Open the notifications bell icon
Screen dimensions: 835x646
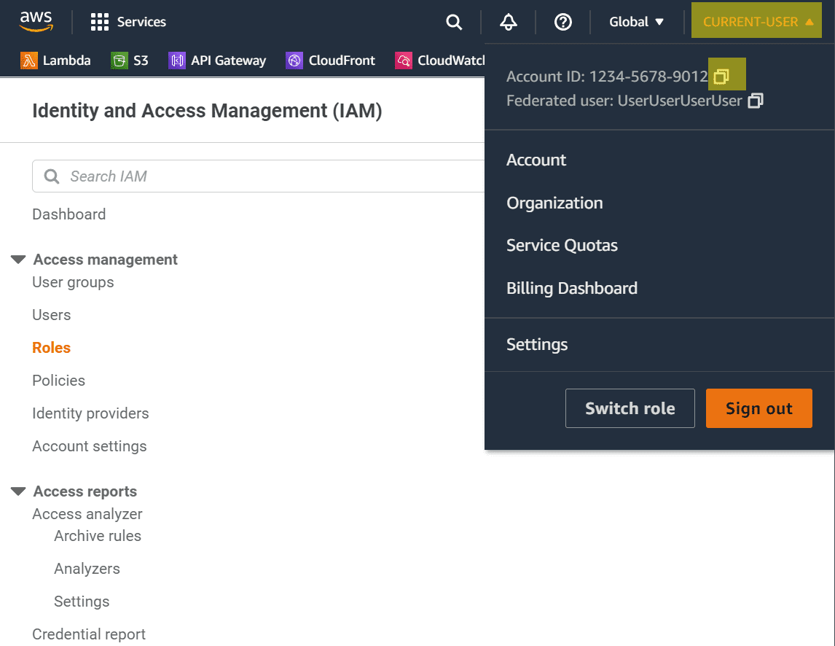[509, 22]
